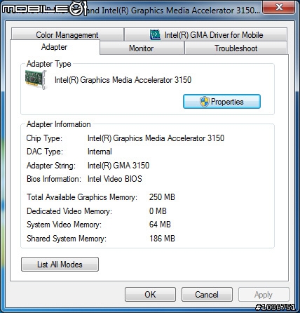Image resolution: width=300 pixels, height=313 pixels.
Task: Select the Adapter tab
Action: tap(55, 47)
